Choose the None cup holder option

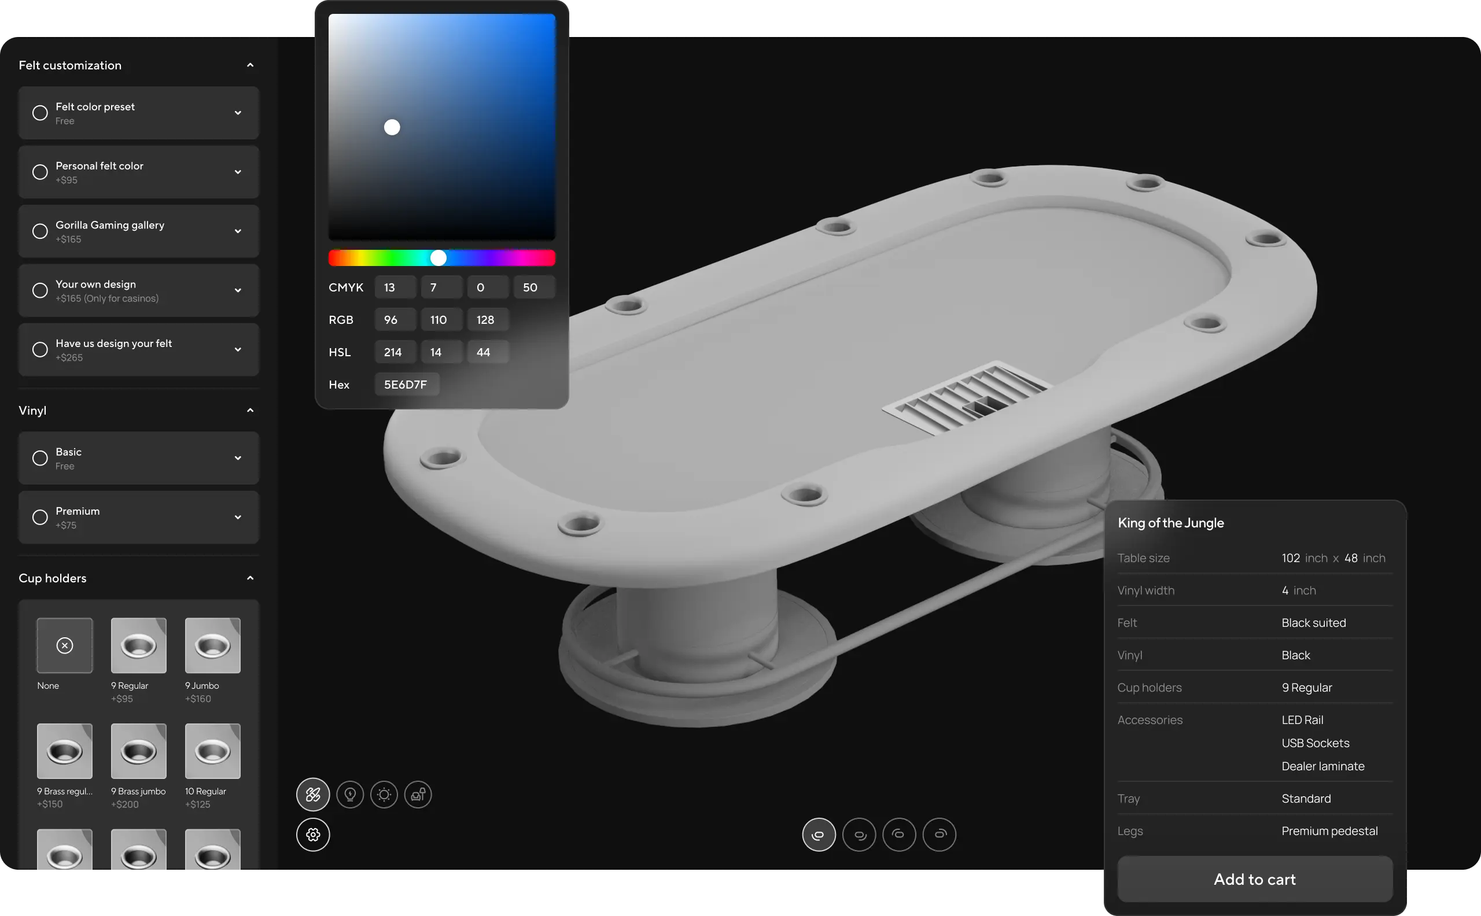65,646
